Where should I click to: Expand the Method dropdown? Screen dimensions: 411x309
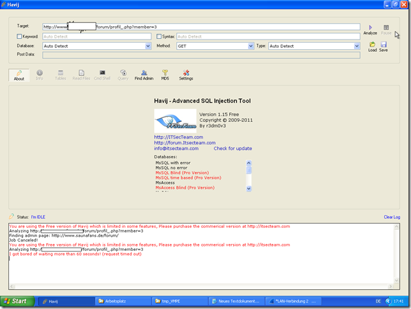pyautogui.click(x=251, y=46)
